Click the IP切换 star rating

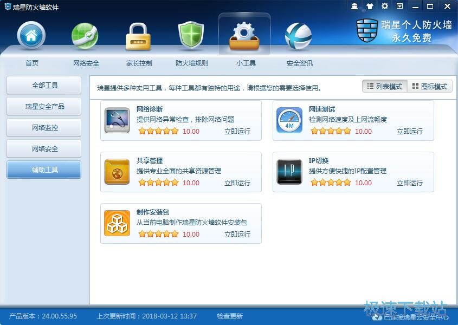coord(331,183)
